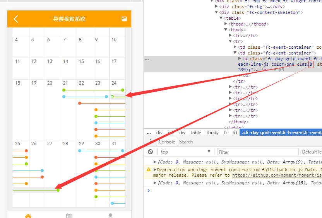The width and height of the screenshot is (322, 218).
Task: Expand the thead element node
Action: pyautogui.click(x=226, y=24)
